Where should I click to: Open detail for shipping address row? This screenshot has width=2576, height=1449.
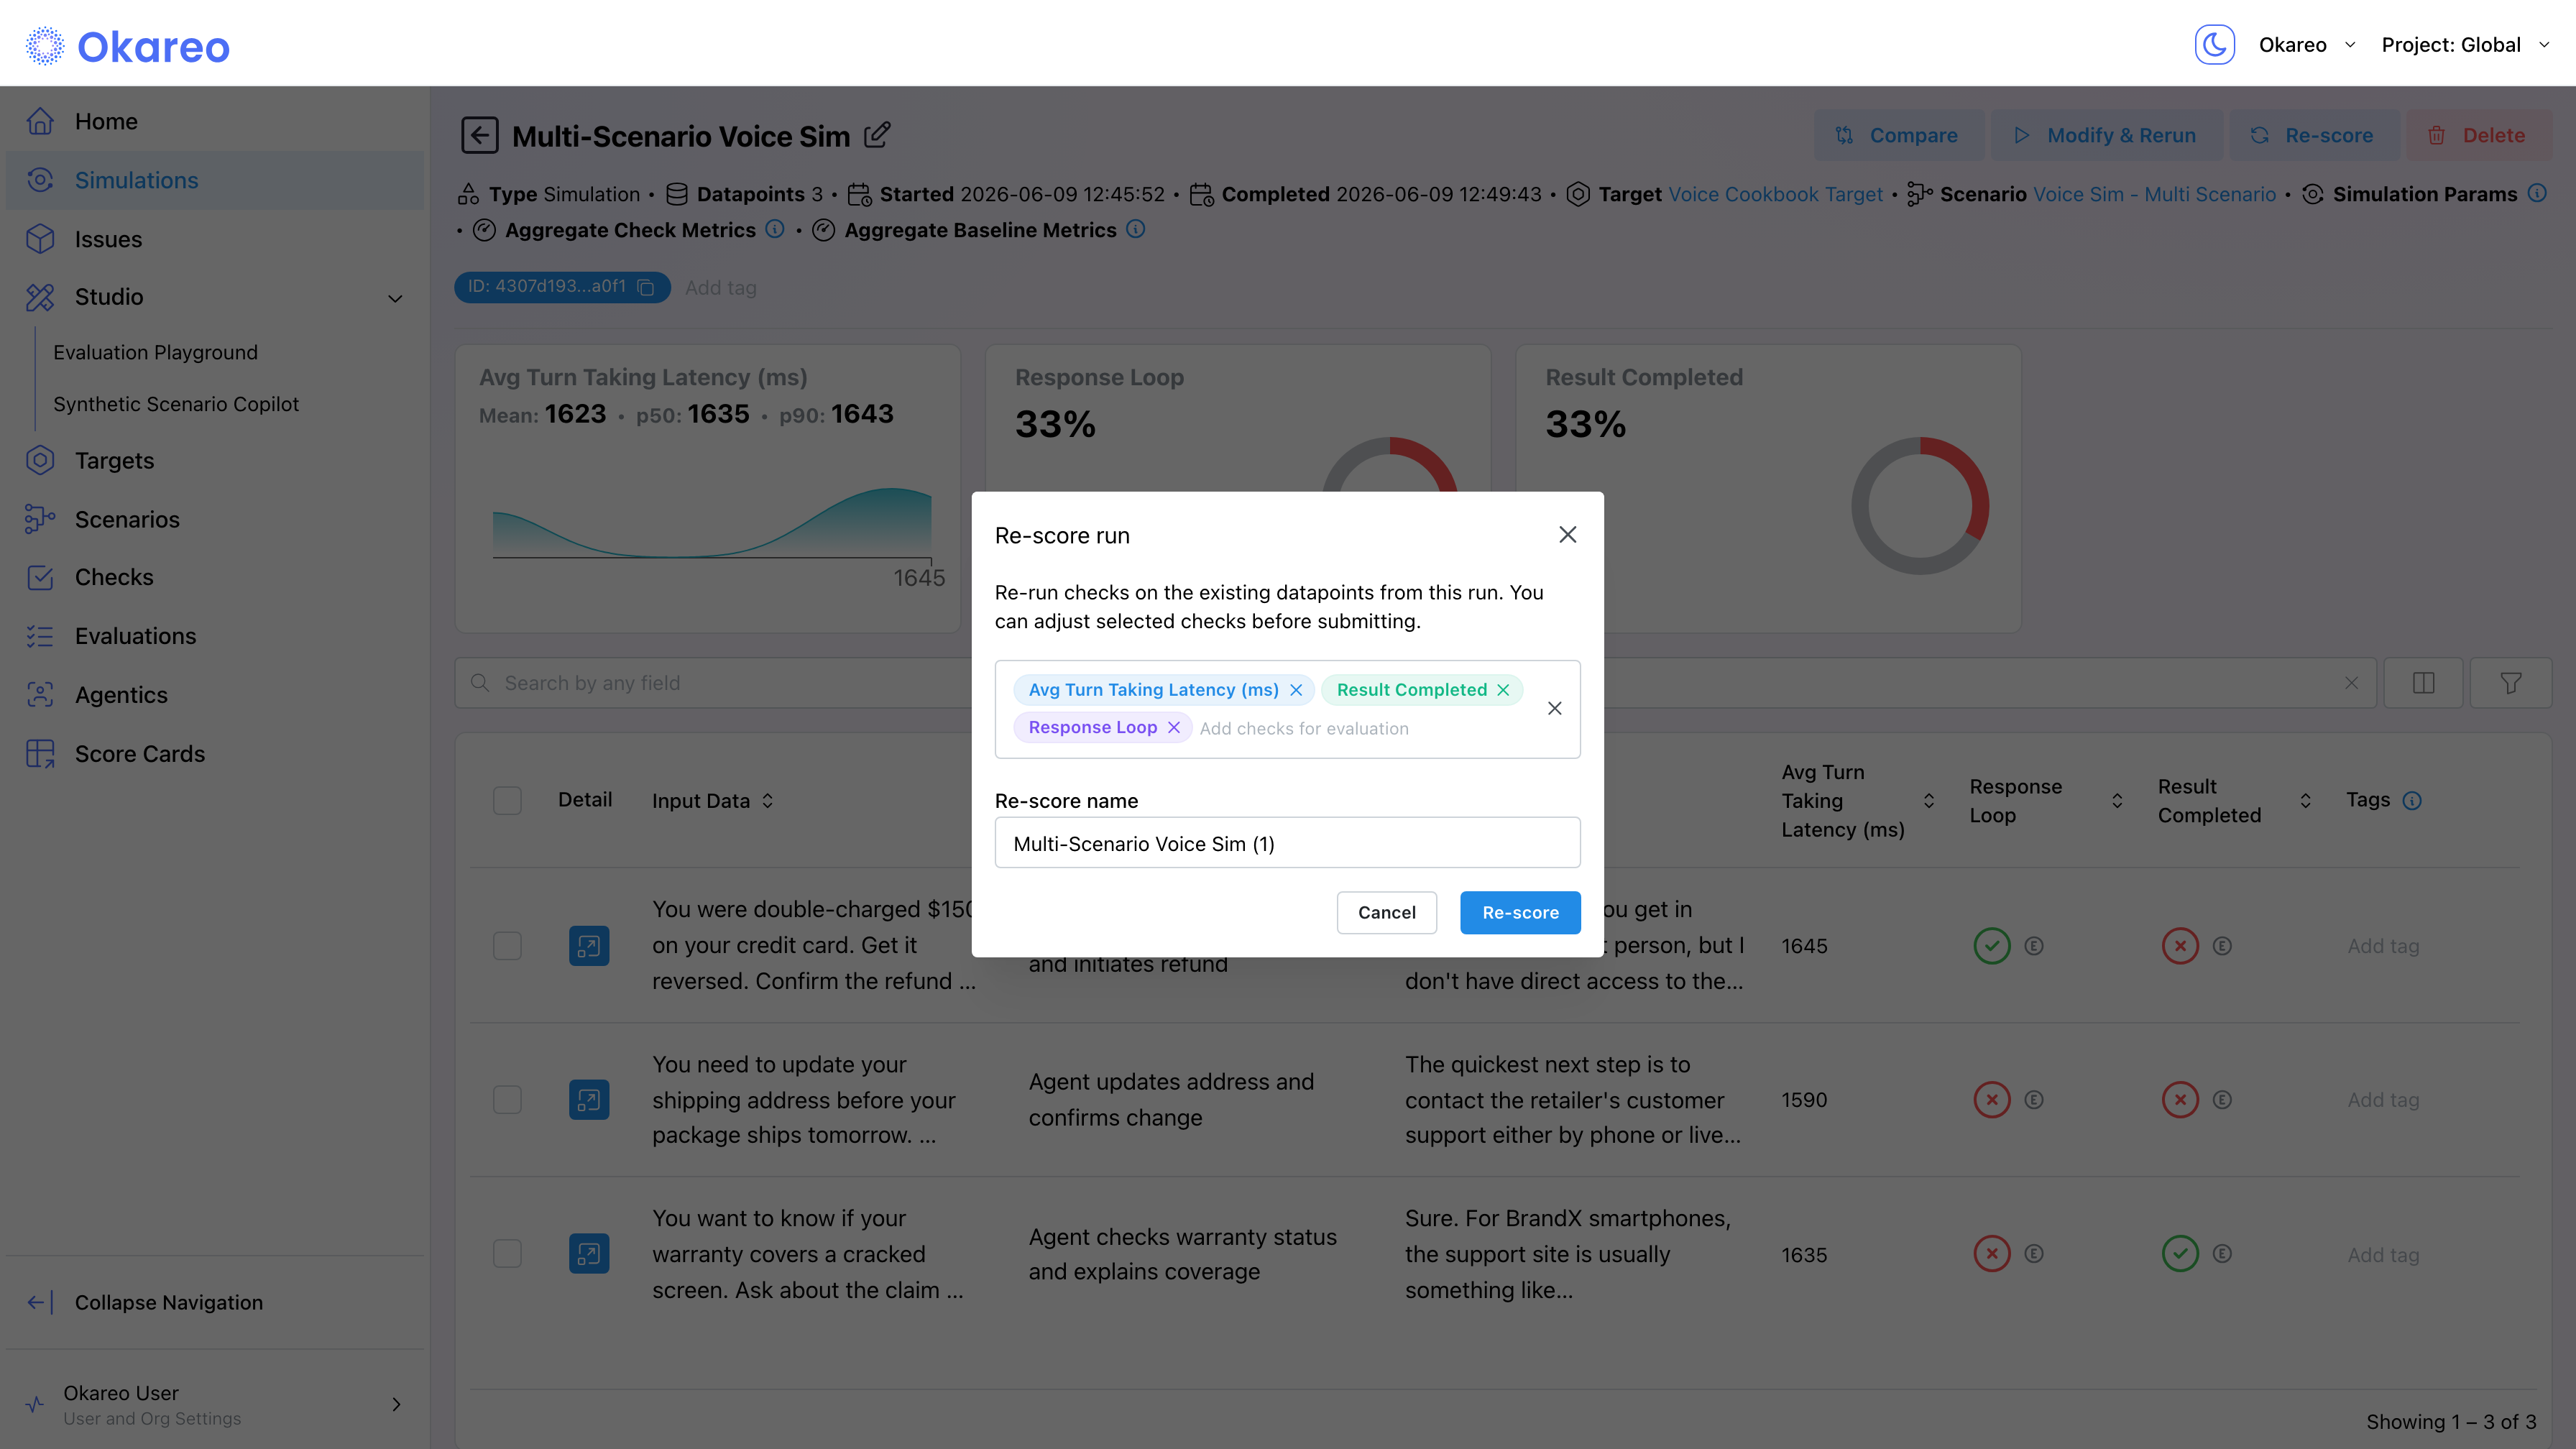pos(589,1100)
